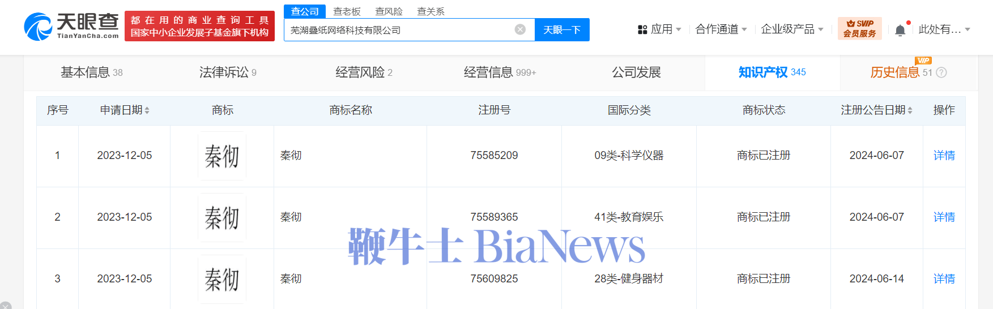Click 商标名称 column header

[x=351, y=110]
